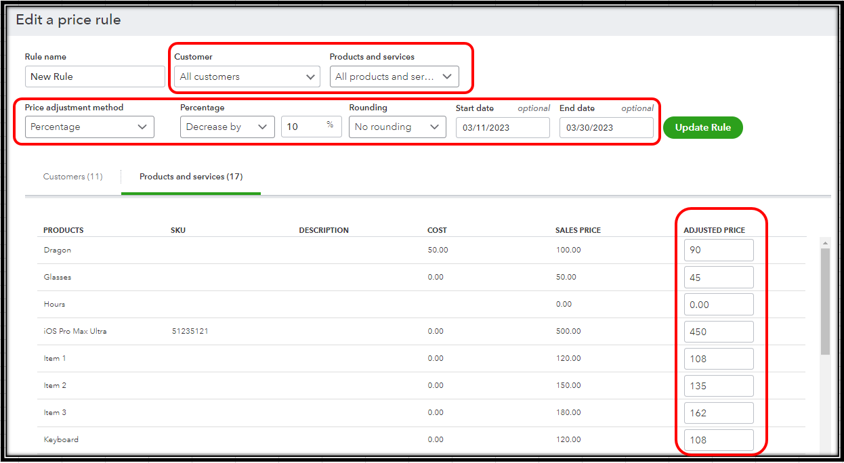Edit adjusted price for iOS Pro Max Ultra
This screenshot has width=844, height=463.
[x=718, y=331]
